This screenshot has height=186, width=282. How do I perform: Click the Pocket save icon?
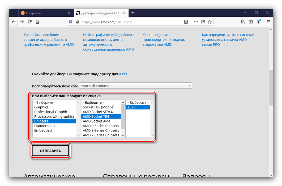[x=203, y=22]
